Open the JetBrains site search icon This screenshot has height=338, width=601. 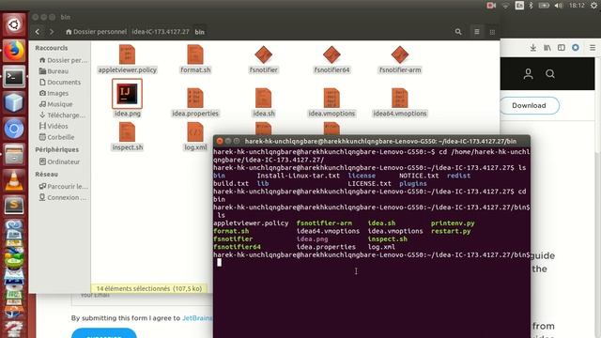(x=550, y=73)
